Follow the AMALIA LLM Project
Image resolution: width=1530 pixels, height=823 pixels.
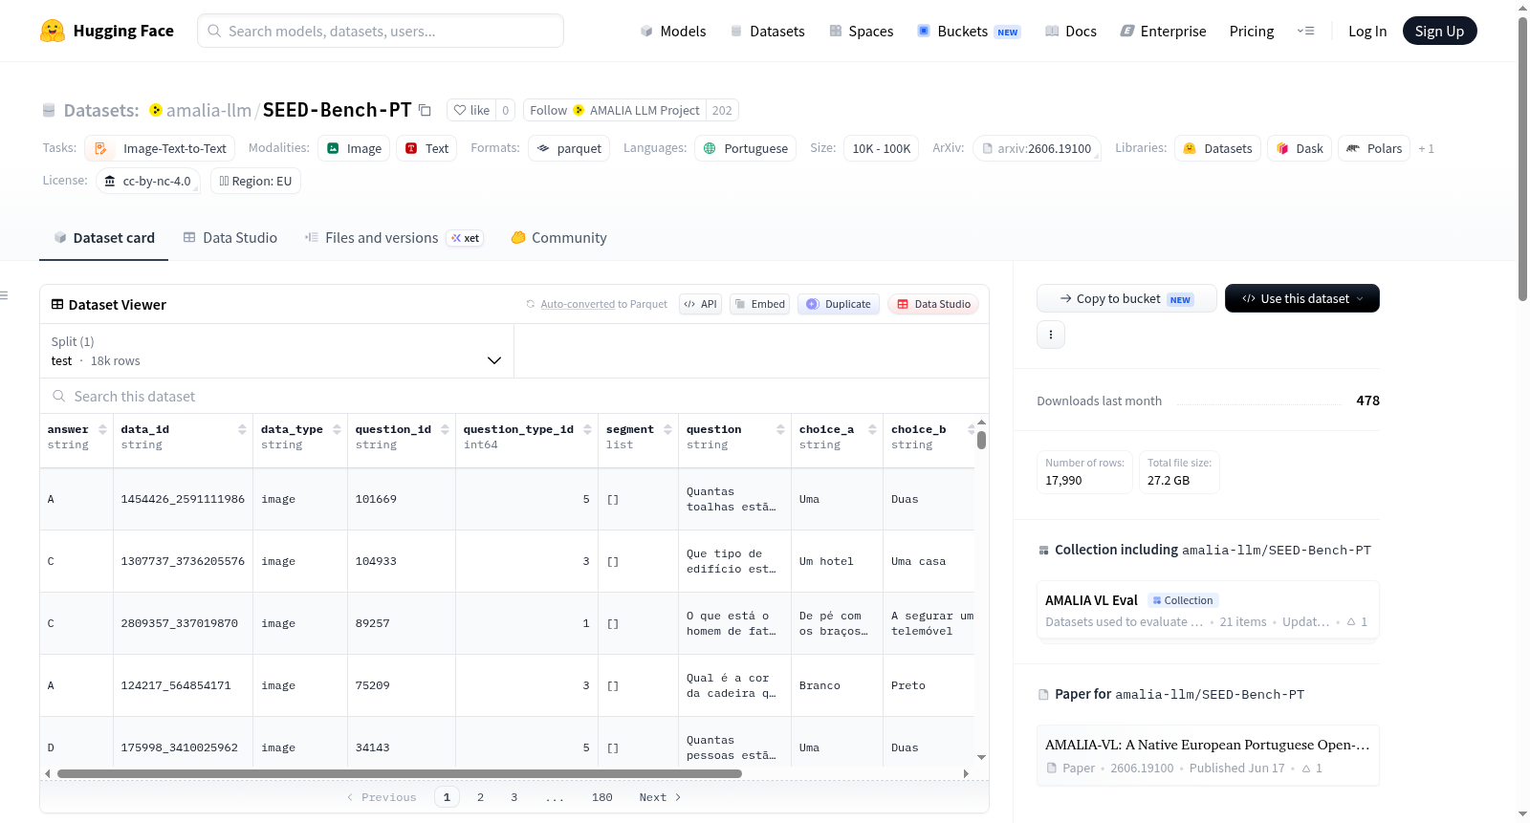(615, 110)
